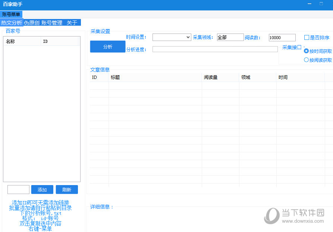Image resolution: width=333 pixels, height=232 pixels.
Task: Select the 按时间获取 radio button
Action: [x=307, y=51]
